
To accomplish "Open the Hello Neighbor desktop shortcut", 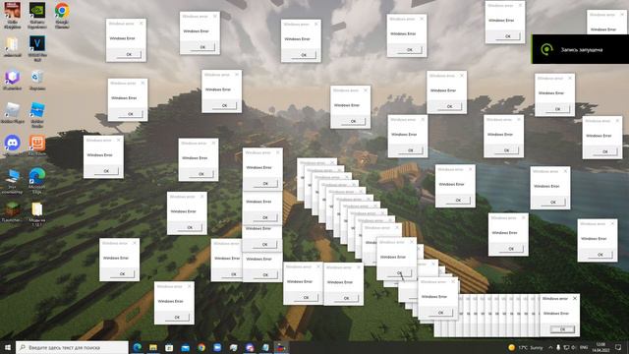I will point(13,16).
